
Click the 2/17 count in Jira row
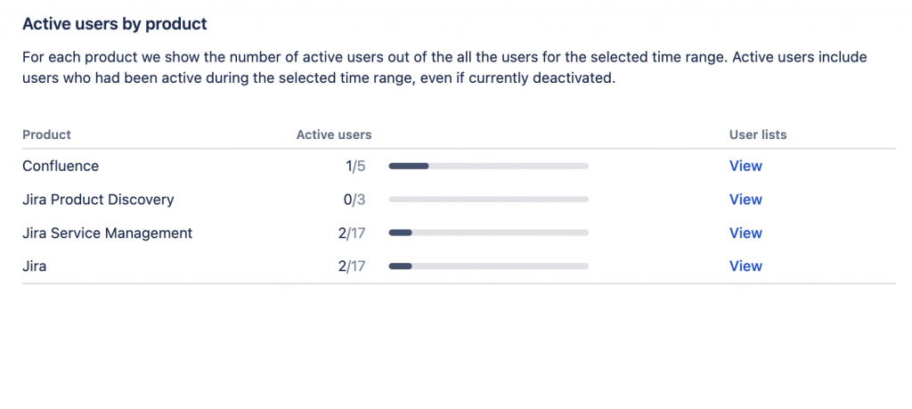coord(351,266)
